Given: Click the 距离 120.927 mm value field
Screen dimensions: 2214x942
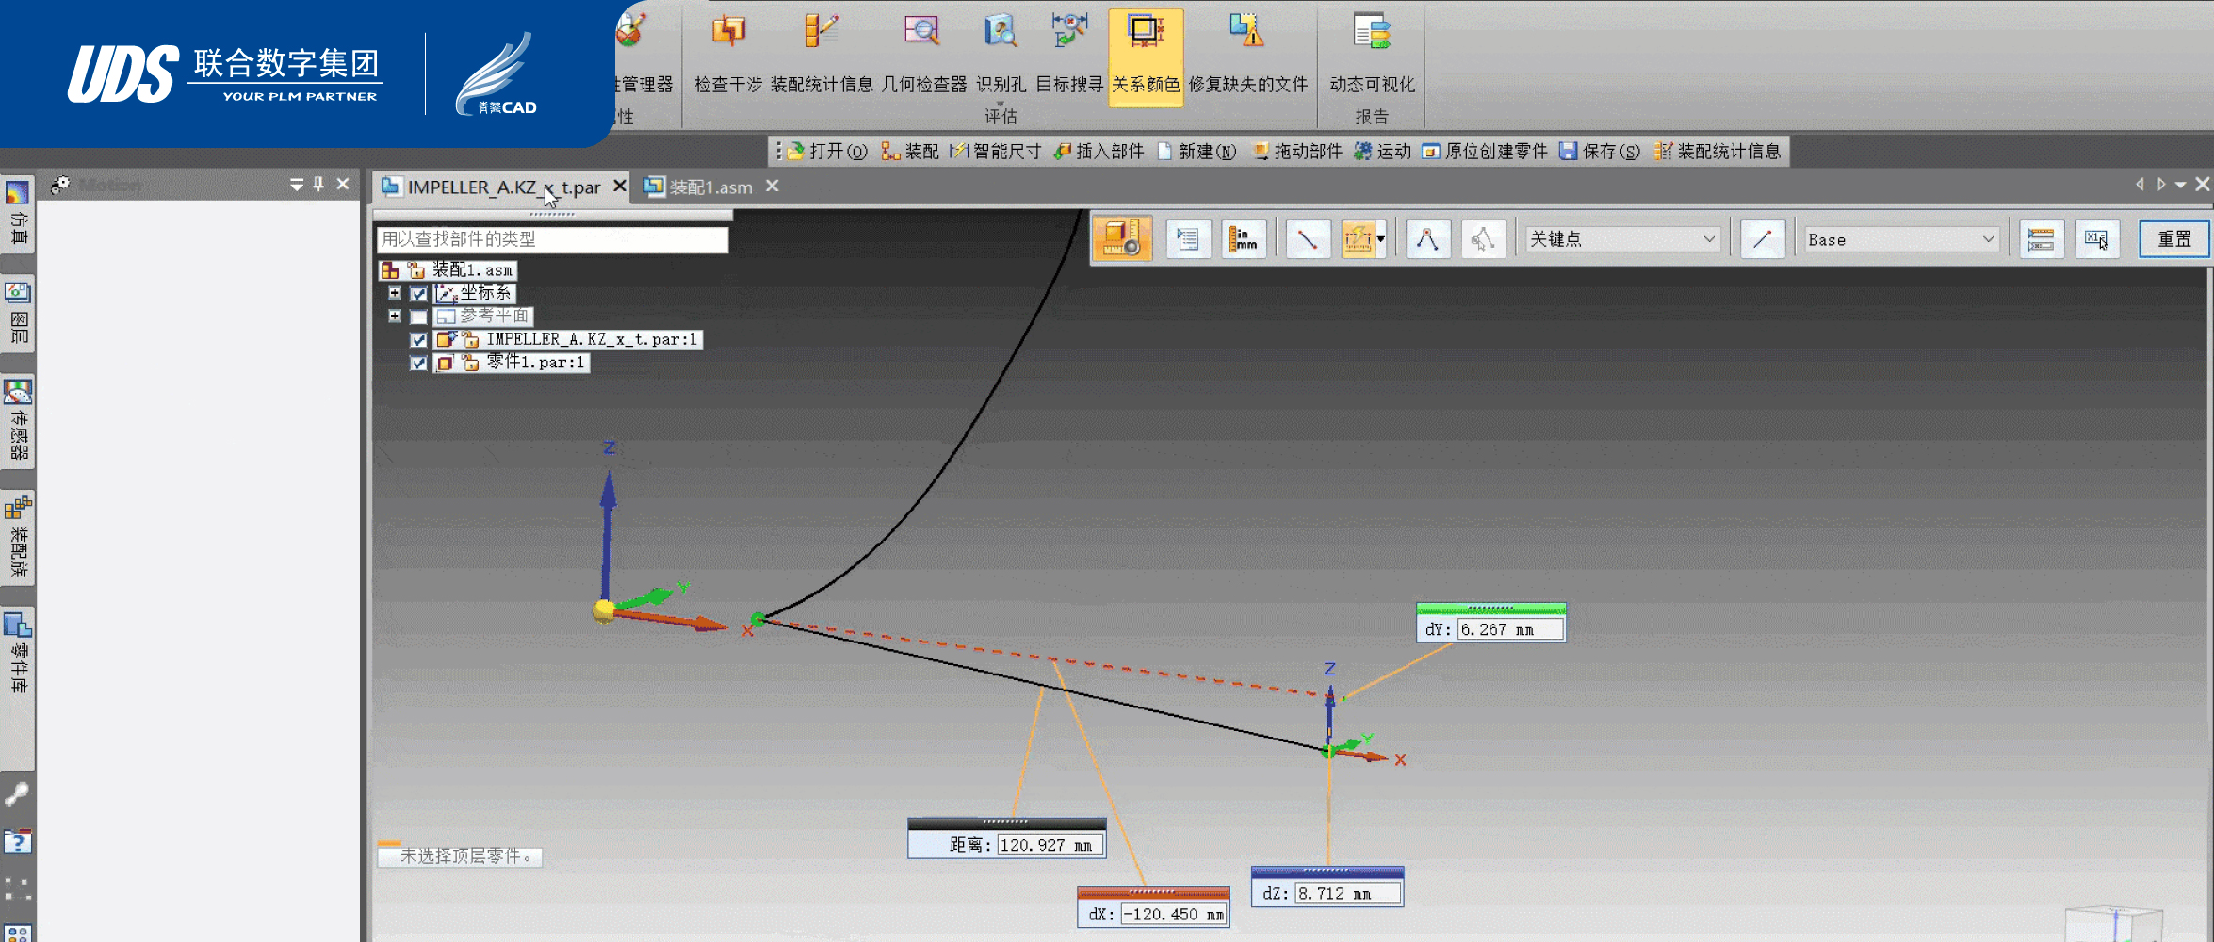Looking at the screenshot, I should (1049, 845).
